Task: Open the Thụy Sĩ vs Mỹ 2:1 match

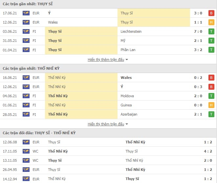Action: pyautogui.click(x=108, y=41)
